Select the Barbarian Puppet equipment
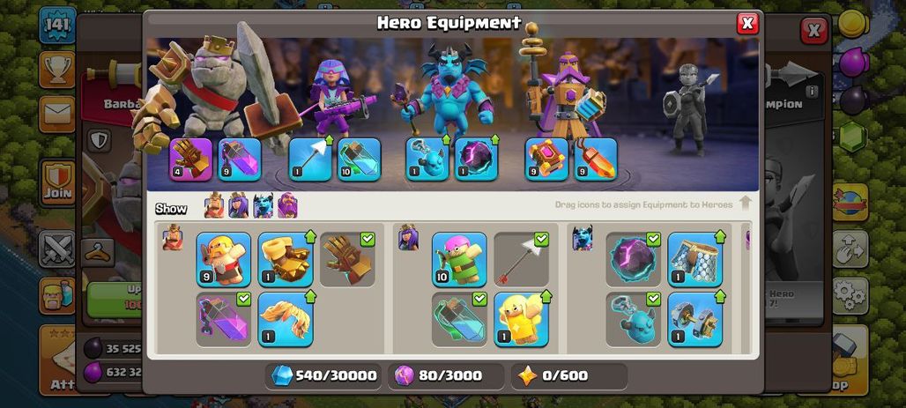Screen dimensions: 906x408 [x=224, y=259]
